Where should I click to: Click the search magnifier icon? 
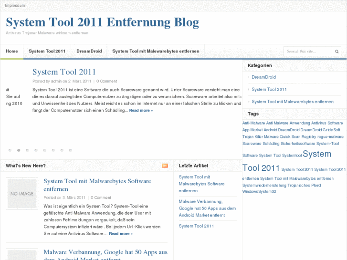point(336,52)
